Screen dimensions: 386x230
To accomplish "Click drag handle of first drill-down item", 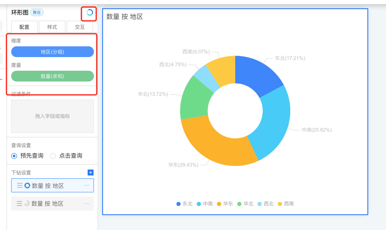I will pos(20,186).
